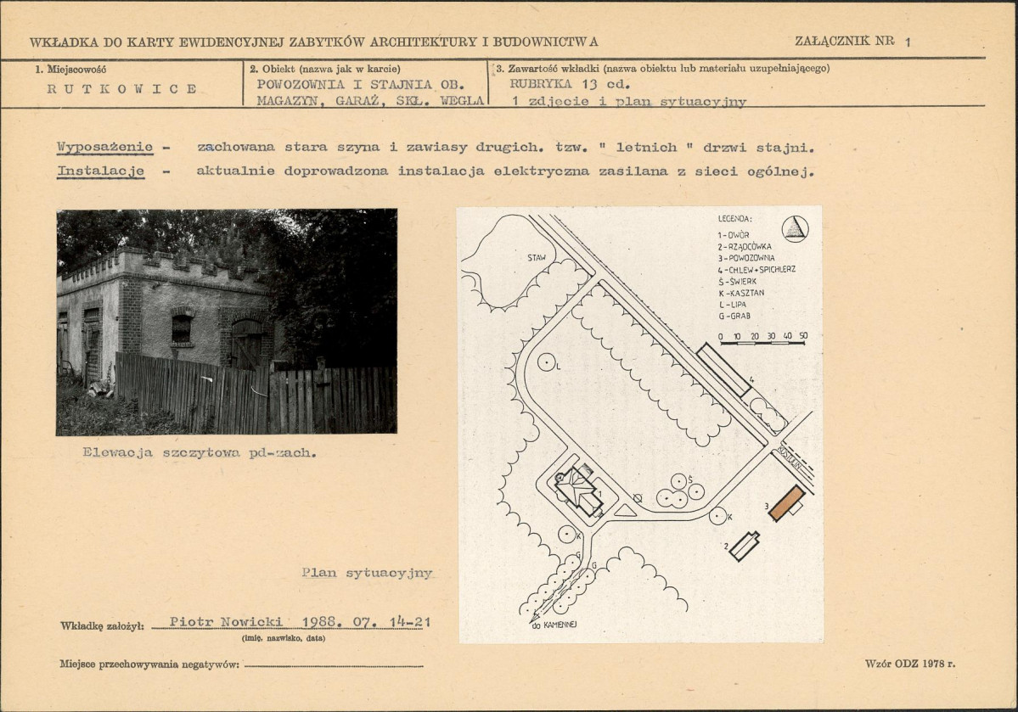
Task: Select the rządcówka building marked 2
Action: click(x=744, y=545)
